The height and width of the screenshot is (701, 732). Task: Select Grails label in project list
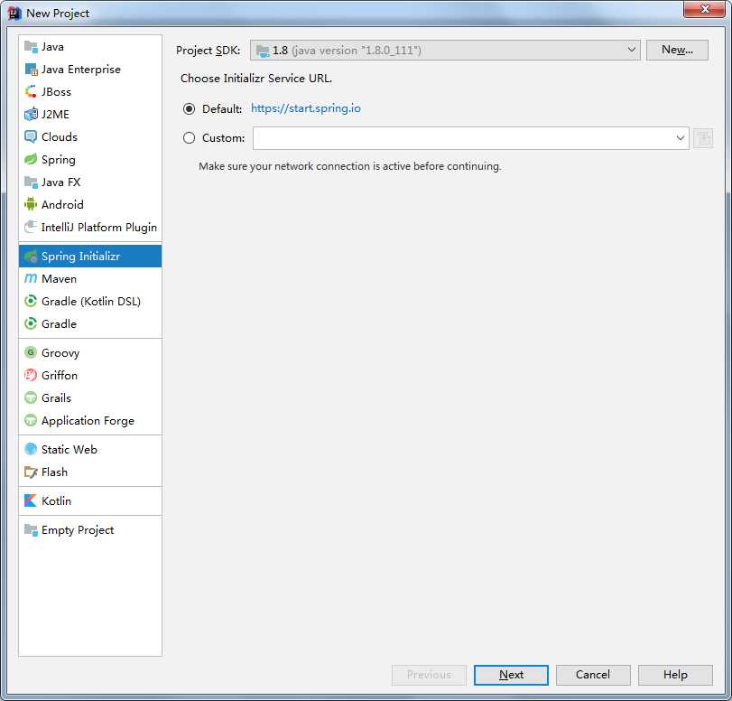point(57,397)
